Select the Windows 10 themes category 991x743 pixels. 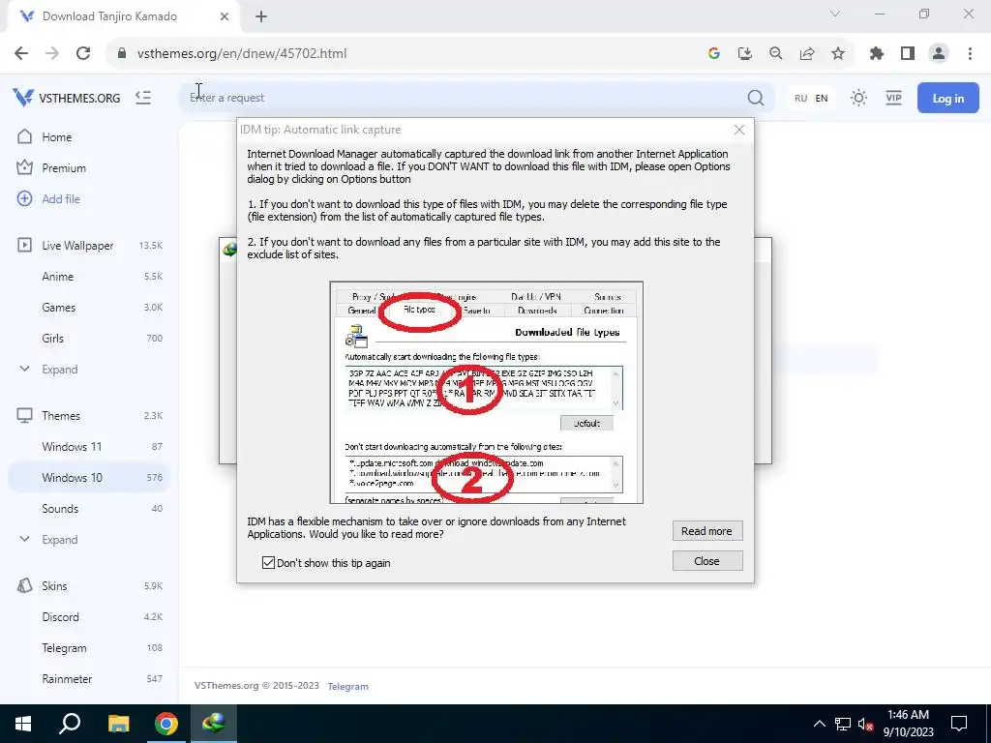[88, 477]
